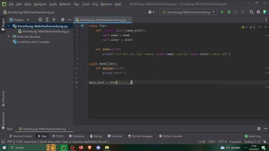Open Firefox from the taskbar
Screen dimensions: 269x151
[x=81, y=148]
